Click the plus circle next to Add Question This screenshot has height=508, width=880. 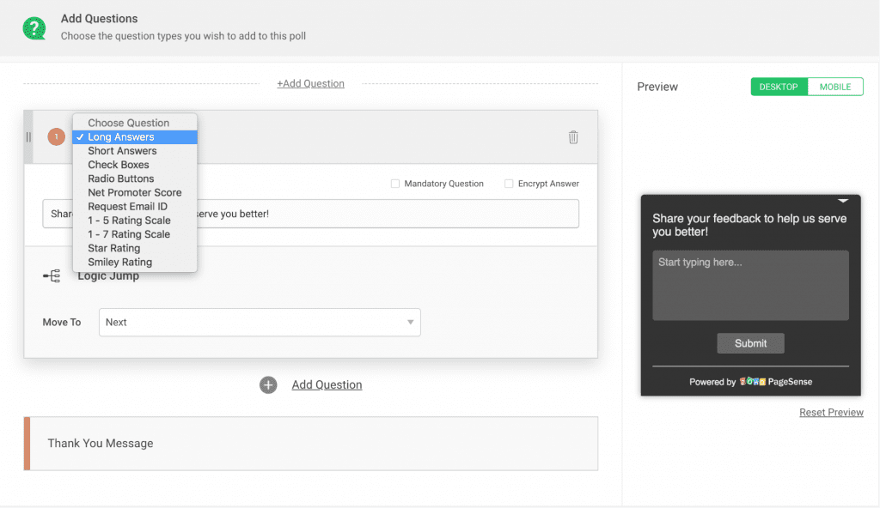tap(268, 384)
